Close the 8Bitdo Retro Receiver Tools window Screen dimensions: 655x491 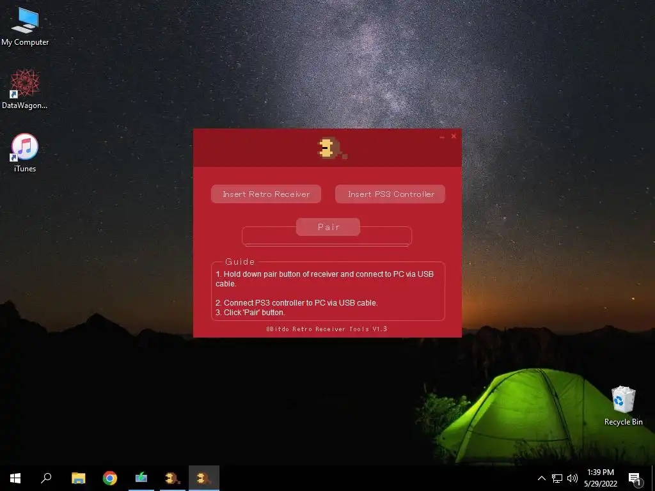454,136
